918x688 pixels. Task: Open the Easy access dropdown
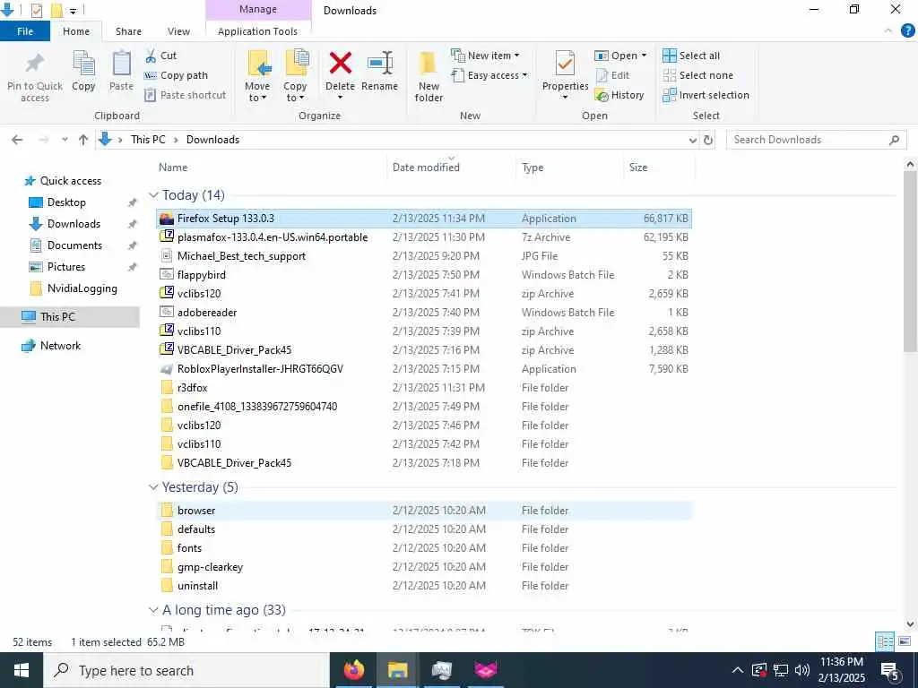(x=489, y=75)
